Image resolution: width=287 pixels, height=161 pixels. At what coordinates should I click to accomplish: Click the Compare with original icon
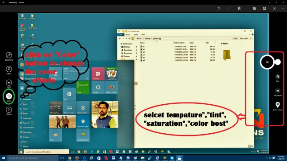(239, 8)
